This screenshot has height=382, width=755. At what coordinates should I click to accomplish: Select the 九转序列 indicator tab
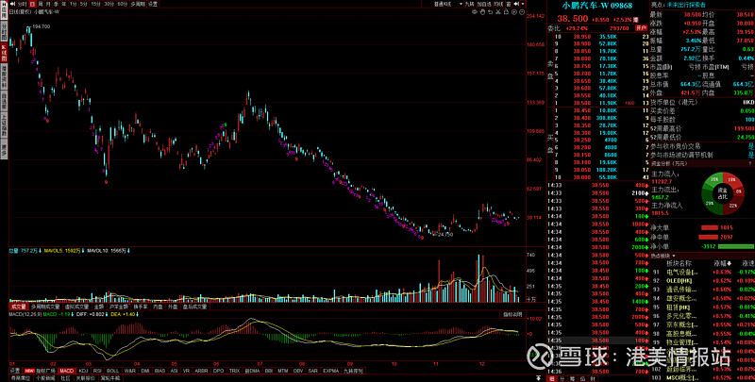353,371
